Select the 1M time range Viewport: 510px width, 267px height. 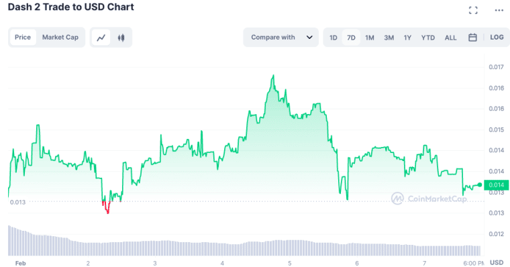point(370,38)
